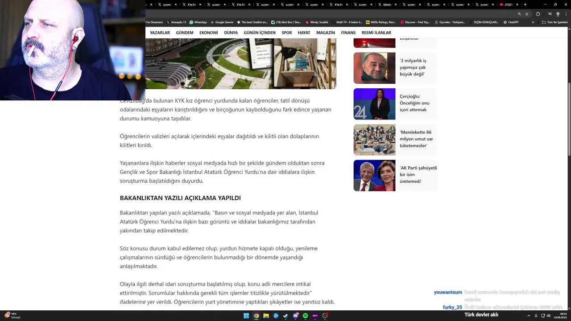Open the SEÇİM SONUÇLARI bookmark
This screenshot has height=321, width=571.
(484, 22)
